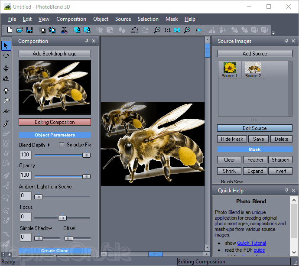The image size is (299, 266).
Task: Click the Hide Mask button
Action: 232,139
